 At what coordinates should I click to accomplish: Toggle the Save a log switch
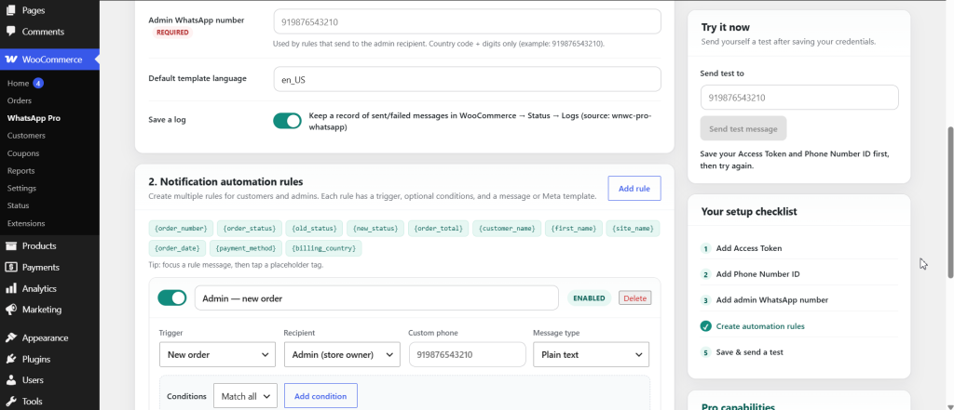(x=287, y=120)
